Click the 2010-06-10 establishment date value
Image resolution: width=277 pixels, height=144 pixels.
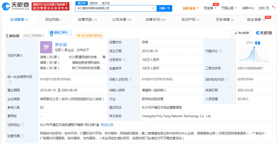coord(150,51)
